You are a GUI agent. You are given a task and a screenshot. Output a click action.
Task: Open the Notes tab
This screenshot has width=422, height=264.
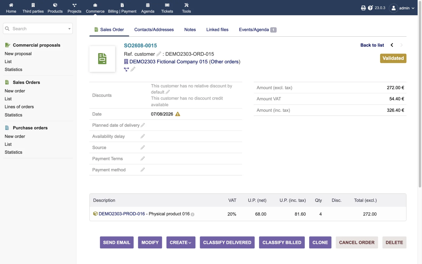pyautogui.click(x=190, y=30)
